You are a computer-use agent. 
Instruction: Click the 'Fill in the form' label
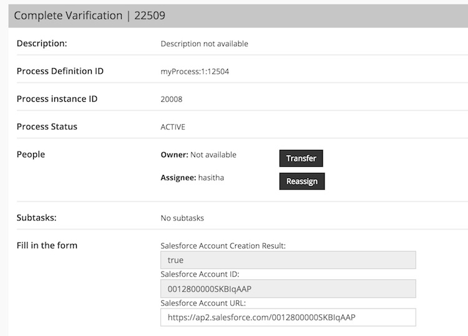tap(47, 245)
